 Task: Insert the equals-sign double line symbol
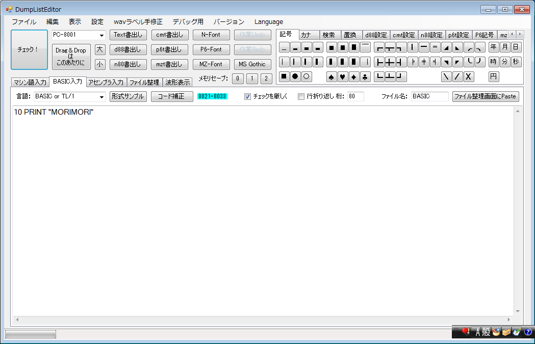pos(435,47)
